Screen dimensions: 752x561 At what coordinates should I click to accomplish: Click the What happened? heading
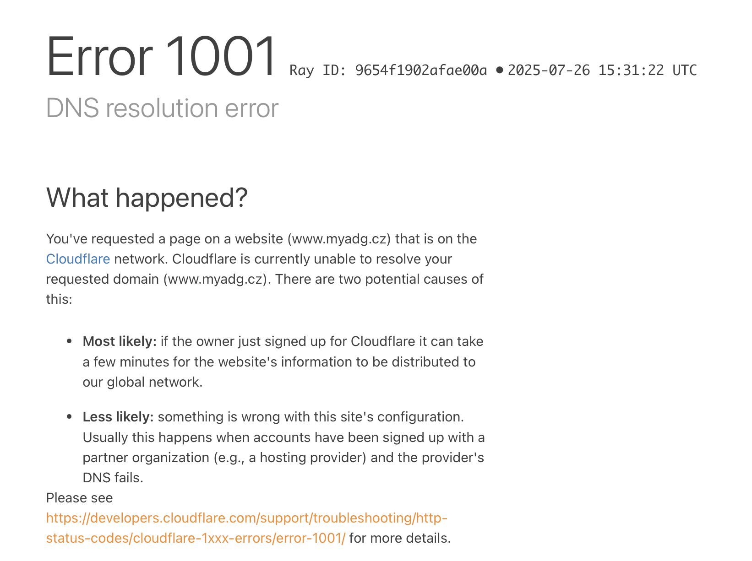point(147,198)
